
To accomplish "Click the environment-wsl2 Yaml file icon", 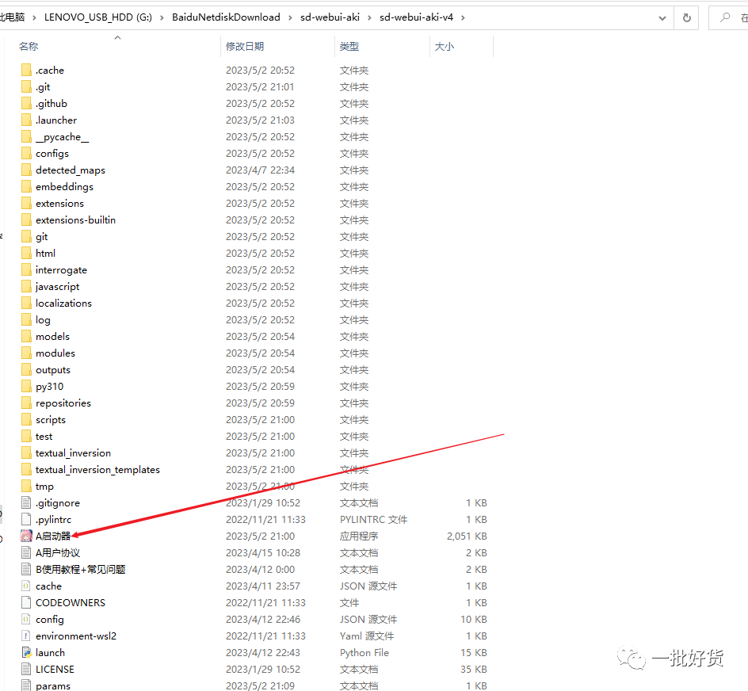I will pos(26,635).
